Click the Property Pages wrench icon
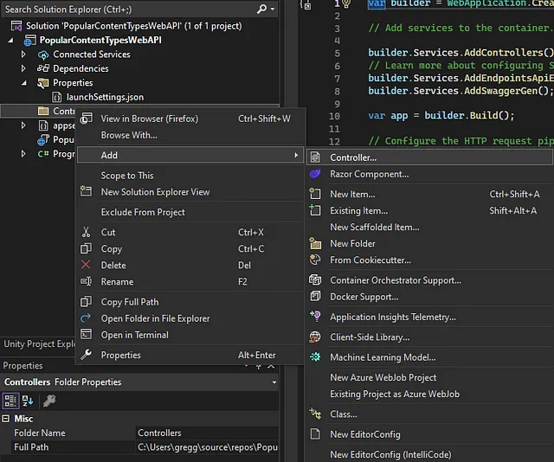Viewport: 554px width, 462px height. tap(49, 401)
